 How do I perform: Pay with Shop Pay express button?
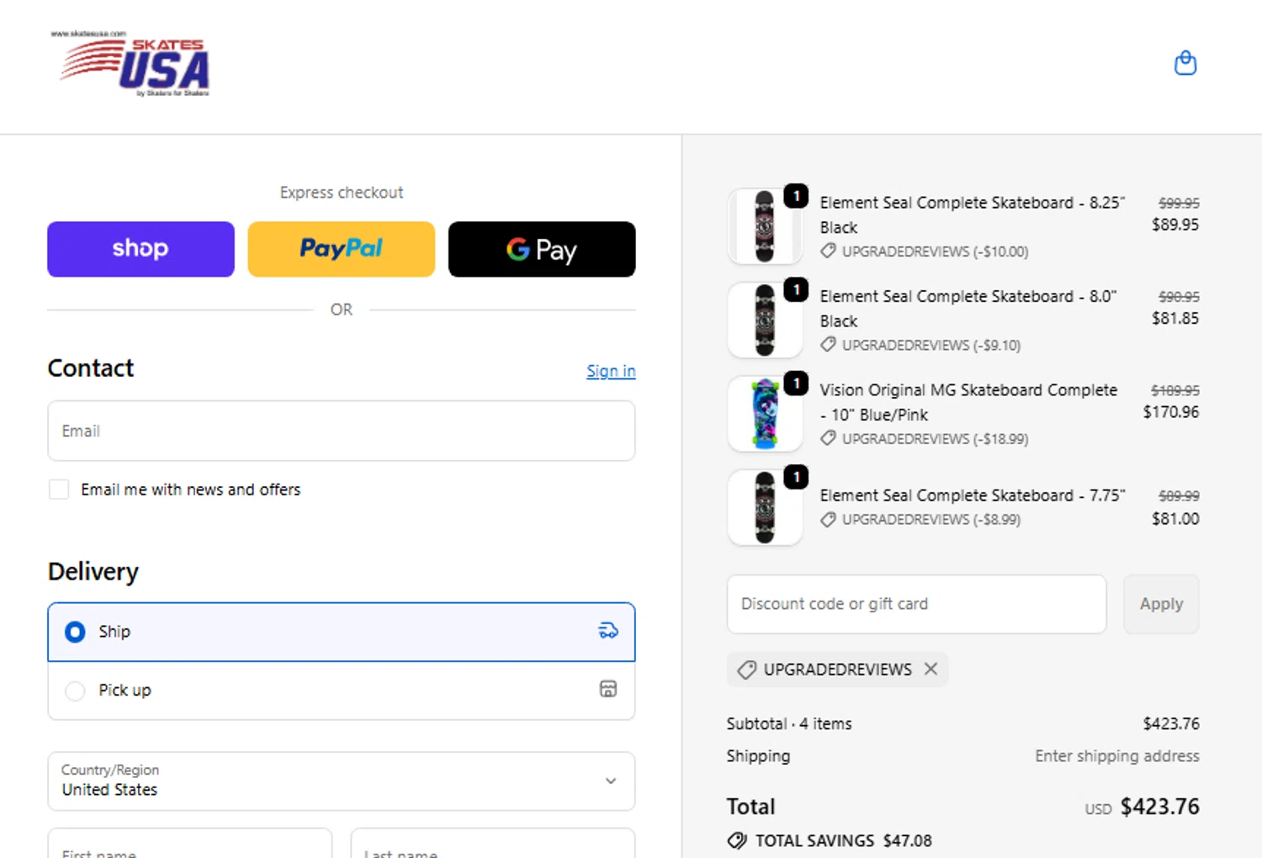coord(141,249)
